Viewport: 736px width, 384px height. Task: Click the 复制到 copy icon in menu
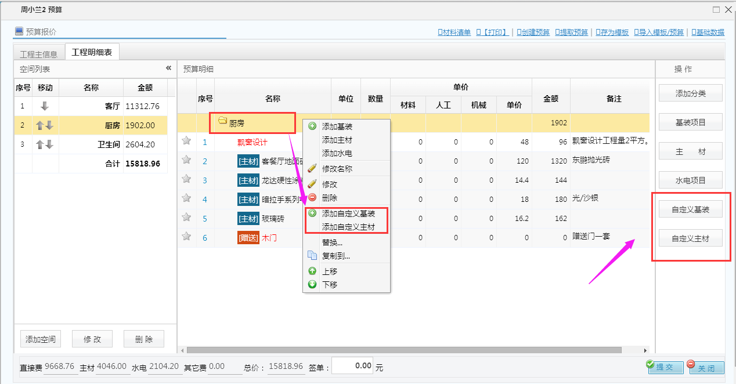tap(312, 255)
